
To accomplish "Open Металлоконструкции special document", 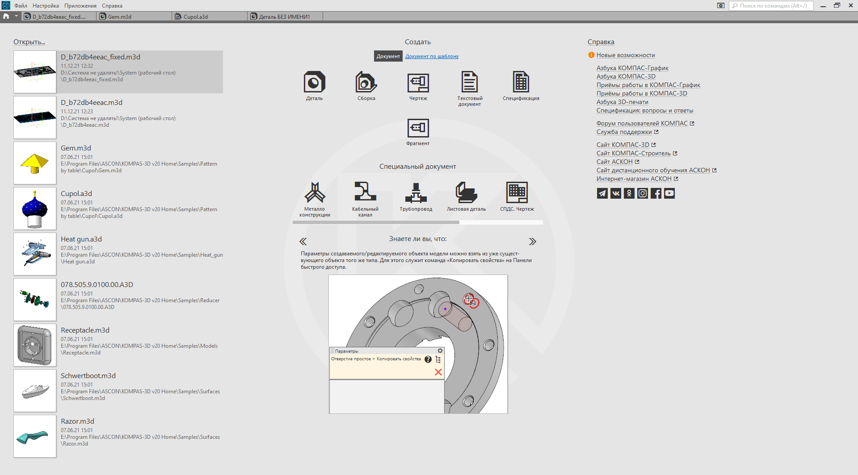I will pos(315,200).
